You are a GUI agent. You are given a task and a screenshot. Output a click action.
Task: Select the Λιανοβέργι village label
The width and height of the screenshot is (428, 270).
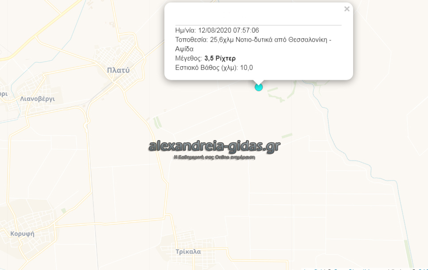(x=37, y=99)
